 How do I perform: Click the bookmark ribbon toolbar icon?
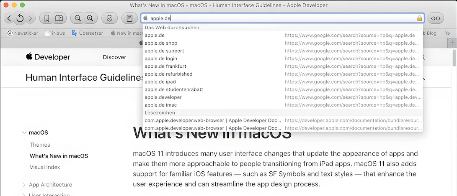(x=46, y=18)
